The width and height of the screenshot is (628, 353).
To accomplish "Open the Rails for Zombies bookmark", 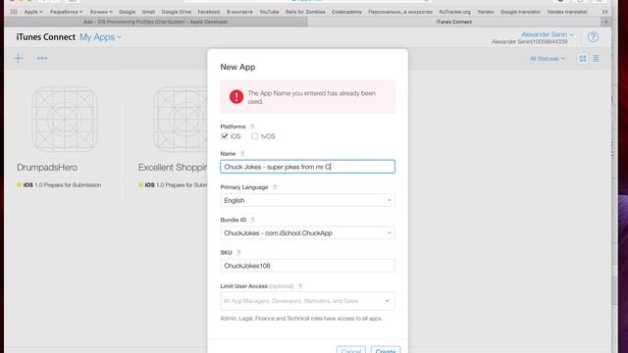I will coord(305,12).
